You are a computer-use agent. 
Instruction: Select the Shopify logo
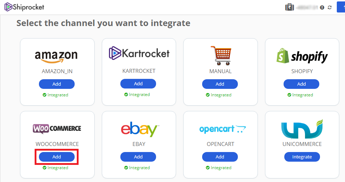point(302,56)
